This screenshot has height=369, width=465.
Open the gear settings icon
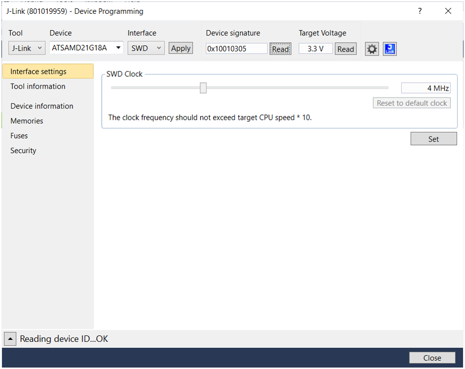[372, 49]
